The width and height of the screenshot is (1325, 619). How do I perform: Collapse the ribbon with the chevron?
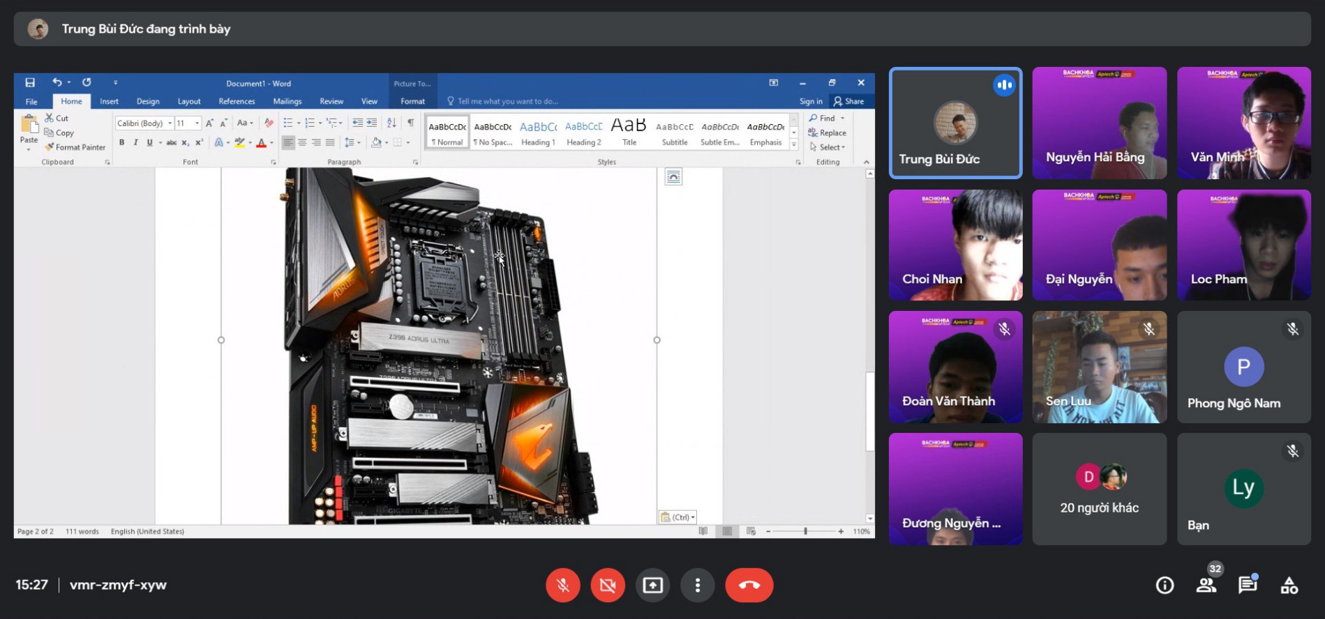pos(867,162)
